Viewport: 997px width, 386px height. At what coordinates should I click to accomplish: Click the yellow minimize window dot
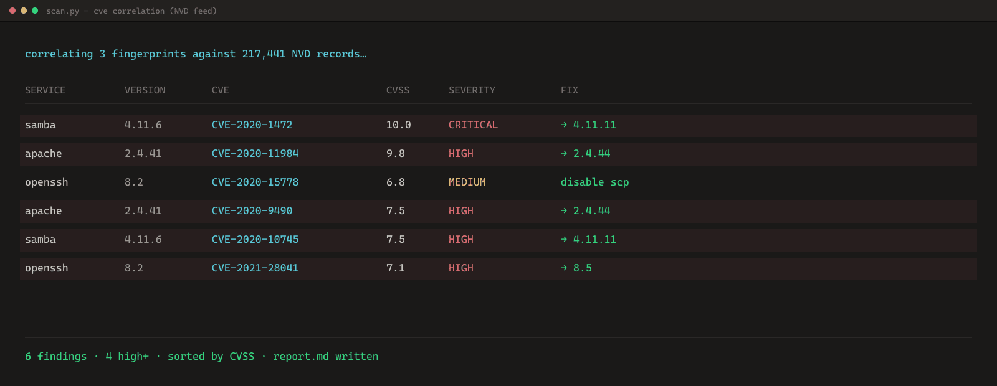24,11
